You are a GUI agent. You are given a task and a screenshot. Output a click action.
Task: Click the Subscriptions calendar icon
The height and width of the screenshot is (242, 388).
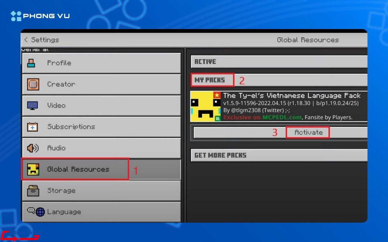click(33, 127)
